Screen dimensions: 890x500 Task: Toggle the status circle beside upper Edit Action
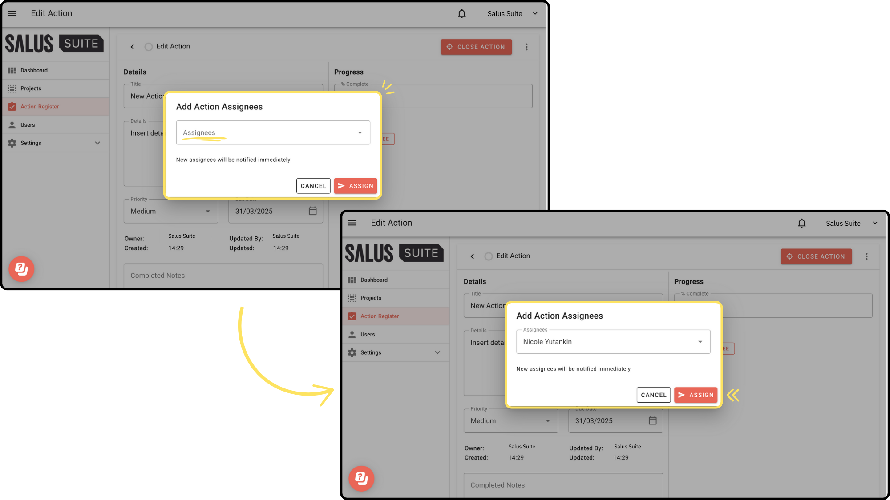(149, 47)
